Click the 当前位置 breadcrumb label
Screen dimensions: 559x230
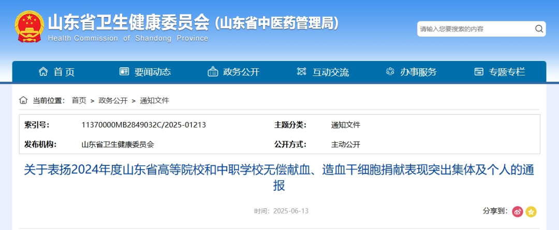49,100
